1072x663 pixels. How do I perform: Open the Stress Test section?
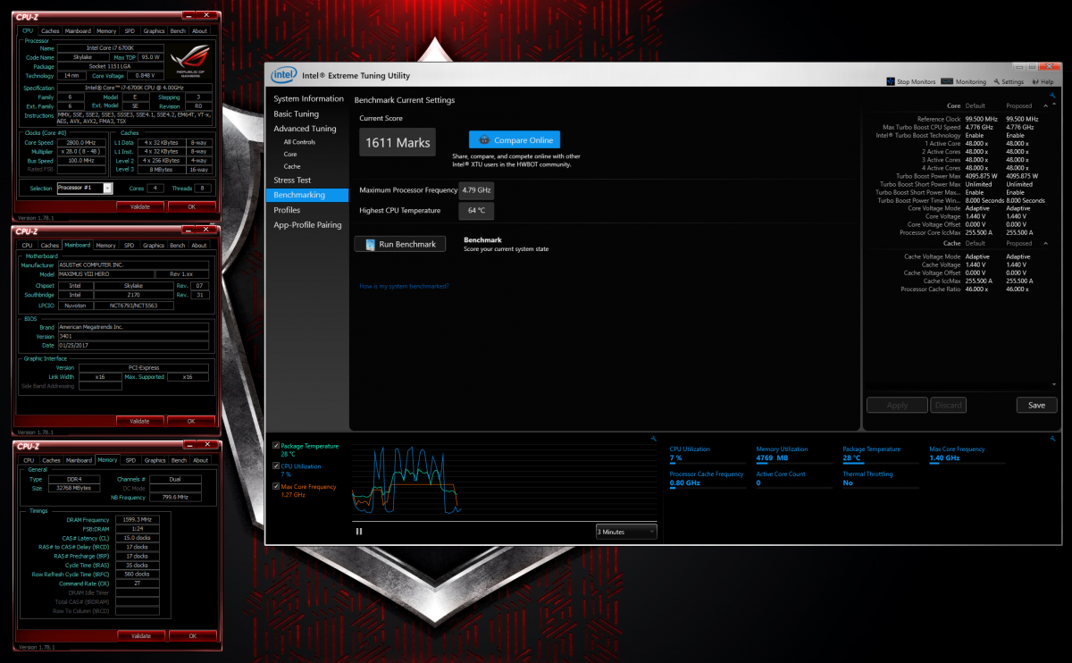pos(292,180)
